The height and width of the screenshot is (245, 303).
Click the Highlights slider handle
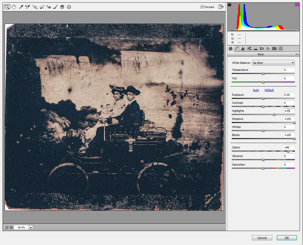[x=274, y=115]
